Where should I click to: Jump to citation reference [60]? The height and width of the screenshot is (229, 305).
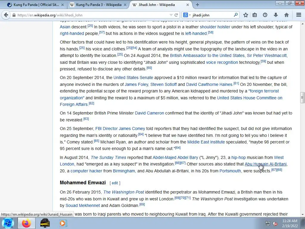point(149,68)
